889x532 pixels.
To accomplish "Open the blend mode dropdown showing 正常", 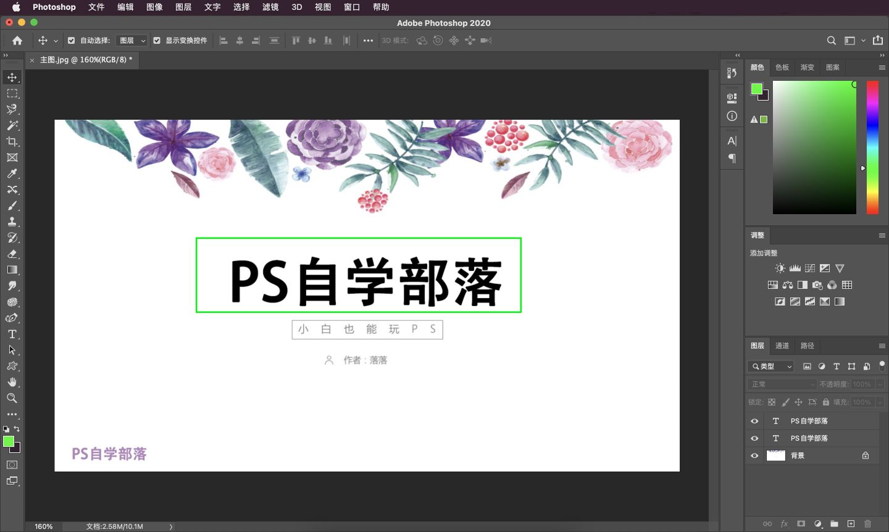I will [x=781, y=384].
